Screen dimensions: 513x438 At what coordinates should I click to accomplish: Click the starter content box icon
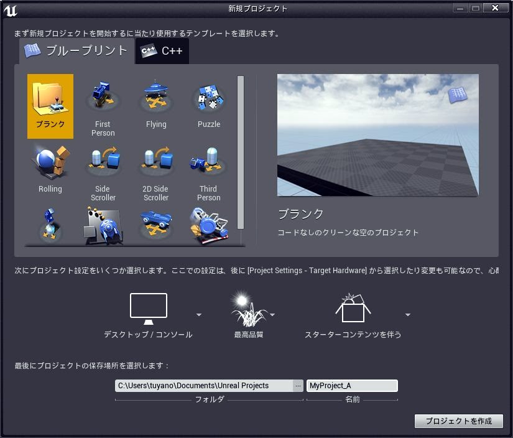coord(353,309)
